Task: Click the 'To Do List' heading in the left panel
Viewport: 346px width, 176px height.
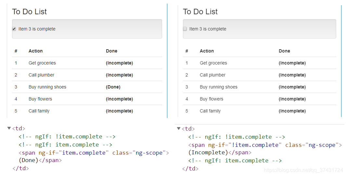Action: [x=29, y=12]
